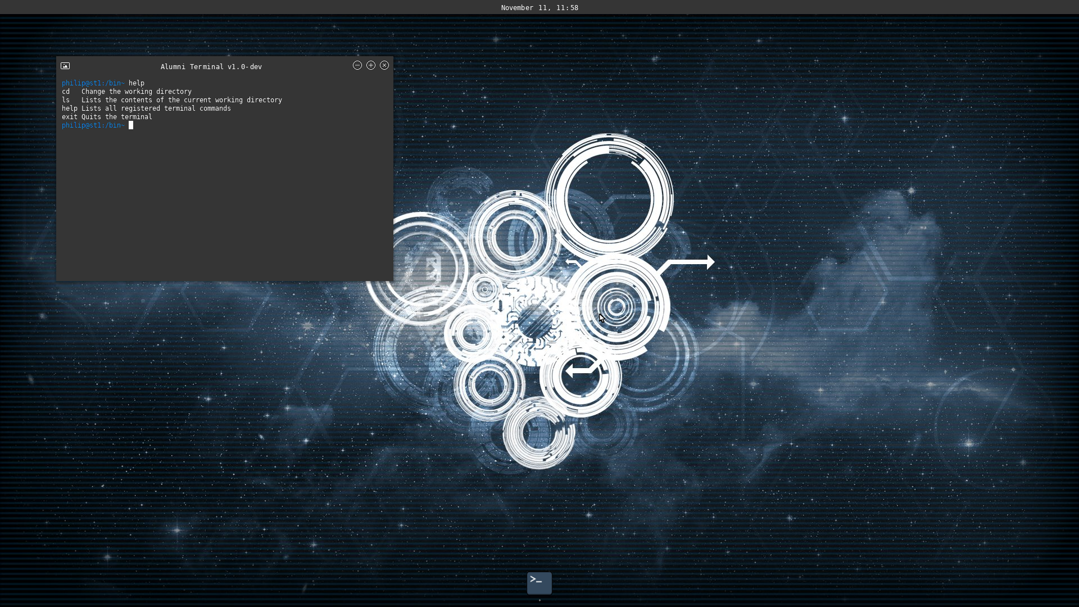The height and width of the screenshot is (607, 1079).
Task: Click the typed "help" command on first line
Action: pos(137,83)
